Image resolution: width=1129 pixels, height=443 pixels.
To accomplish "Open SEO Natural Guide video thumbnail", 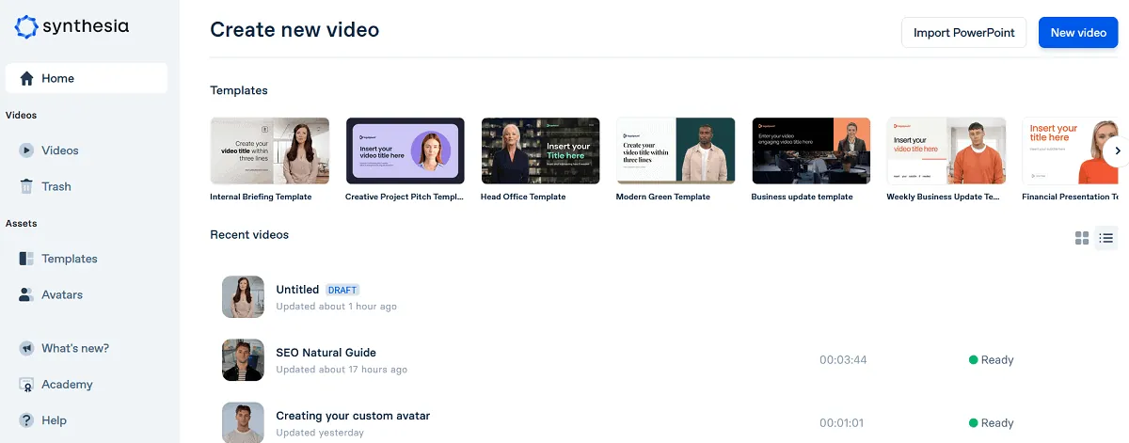I will (x=243, y=359).
